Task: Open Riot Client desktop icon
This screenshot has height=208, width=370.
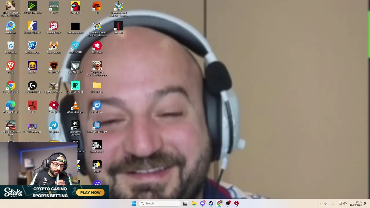Action: pyautogui.click(x=97, y=48)
